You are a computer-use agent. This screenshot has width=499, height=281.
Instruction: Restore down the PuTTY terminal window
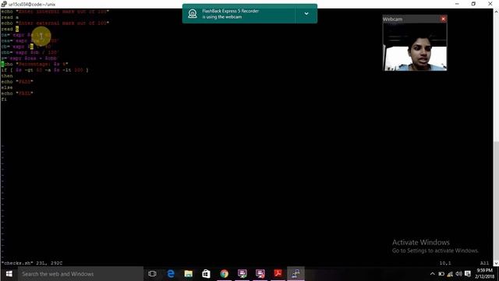coord(473,4)
